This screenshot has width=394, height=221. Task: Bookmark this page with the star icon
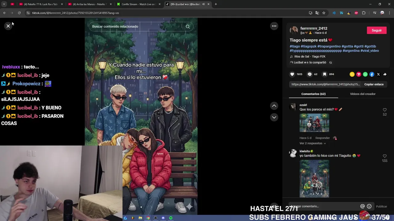click(324, 13)
